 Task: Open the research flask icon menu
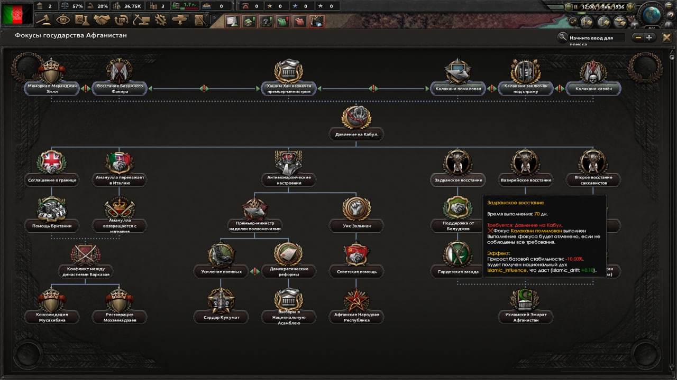pyautogui.click(x=81, y=20)
